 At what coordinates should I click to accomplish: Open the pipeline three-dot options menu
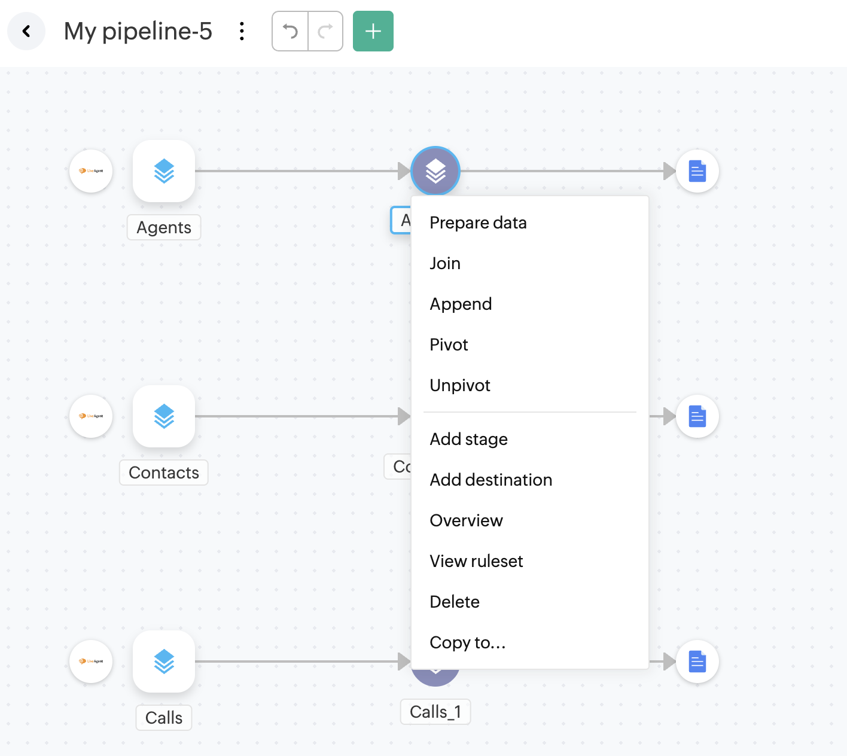point(242,31)
